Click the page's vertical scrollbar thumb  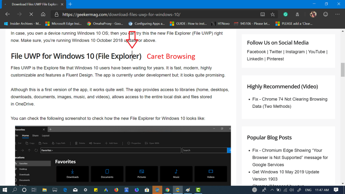pyautogui.click(x=343, y=70)
